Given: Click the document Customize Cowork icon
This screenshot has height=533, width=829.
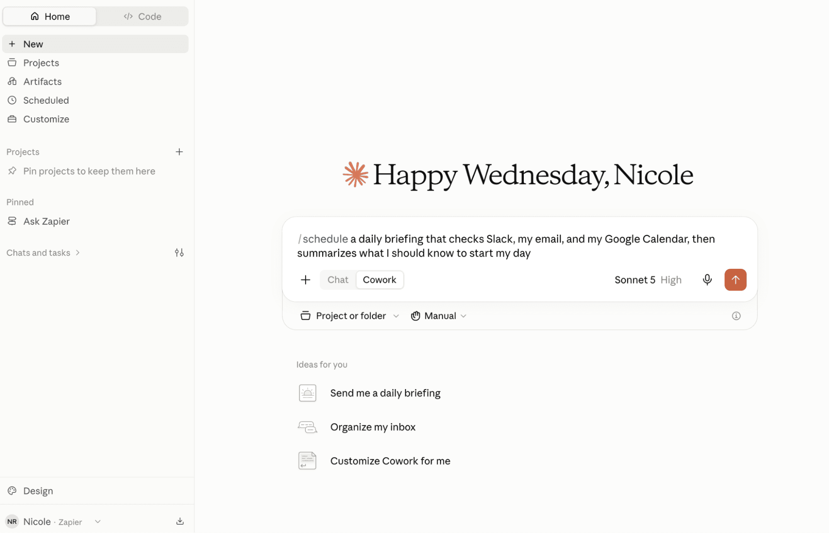Looking at the screenshot, I should [307, 460].
